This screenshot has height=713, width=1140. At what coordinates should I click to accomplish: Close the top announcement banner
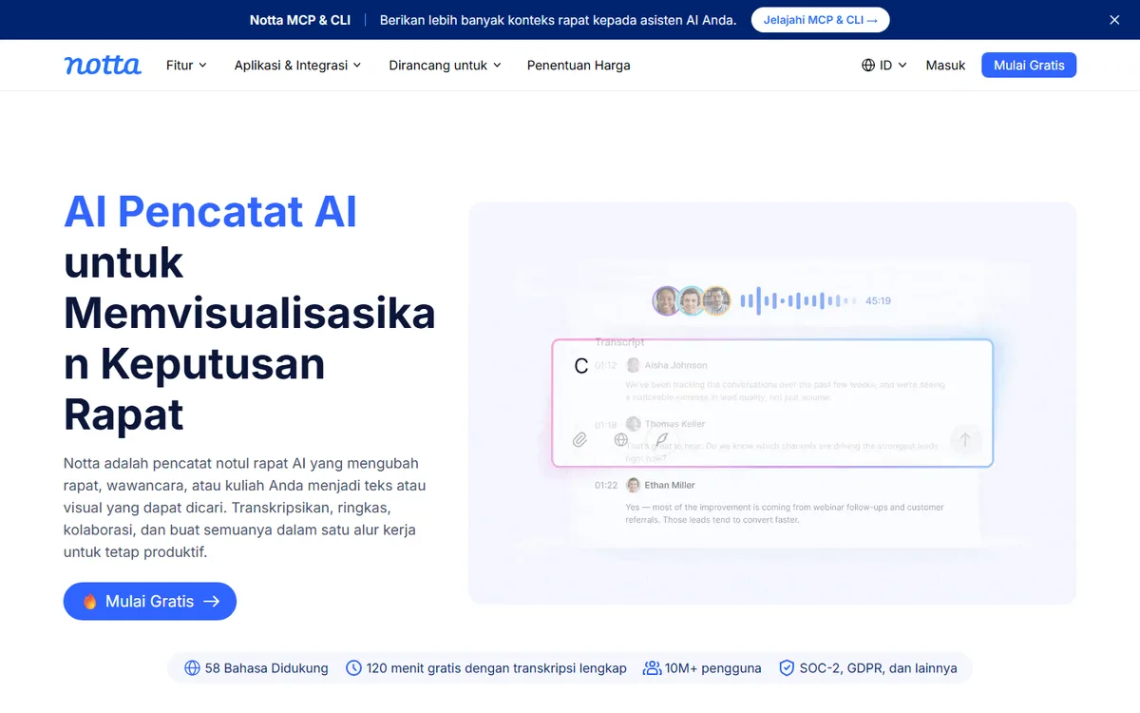(x=1114, y=20)
